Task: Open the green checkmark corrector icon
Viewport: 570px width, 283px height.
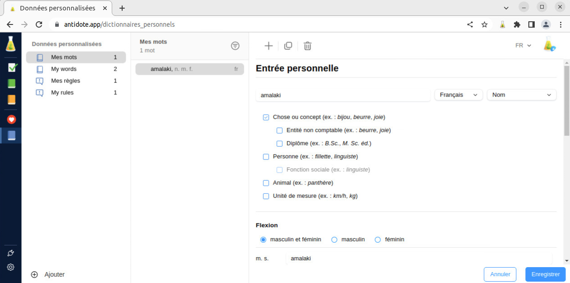Action: coord(12,67)
